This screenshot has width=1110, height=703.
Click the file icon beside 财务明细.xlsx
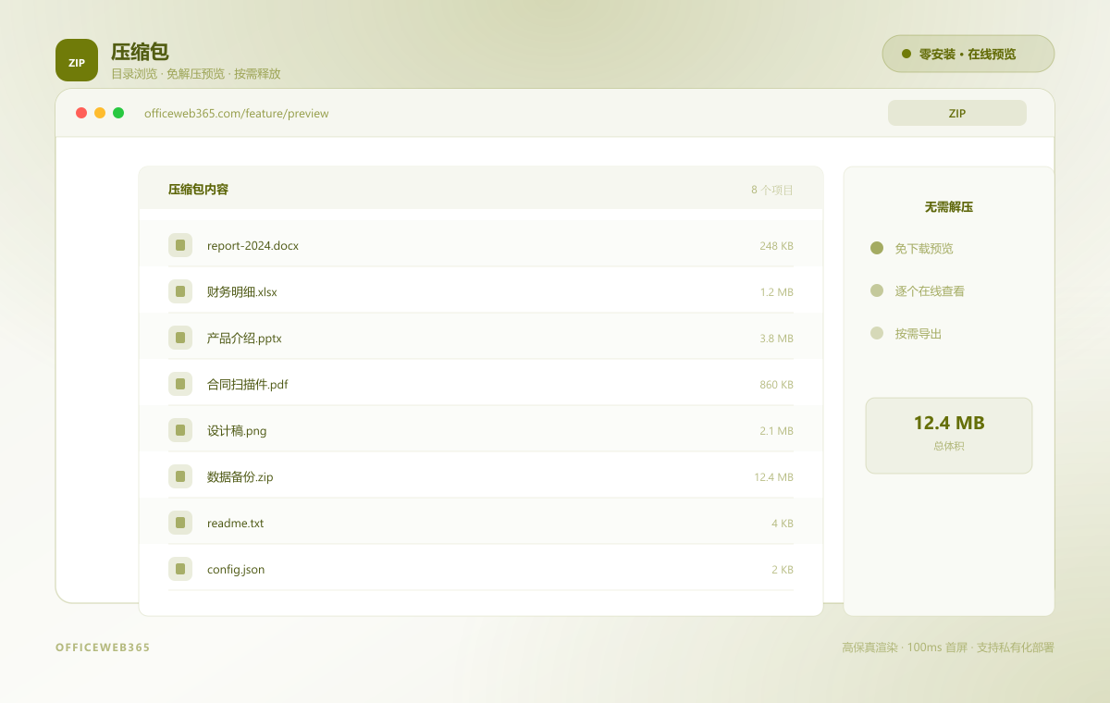click(x=180, y=291)
